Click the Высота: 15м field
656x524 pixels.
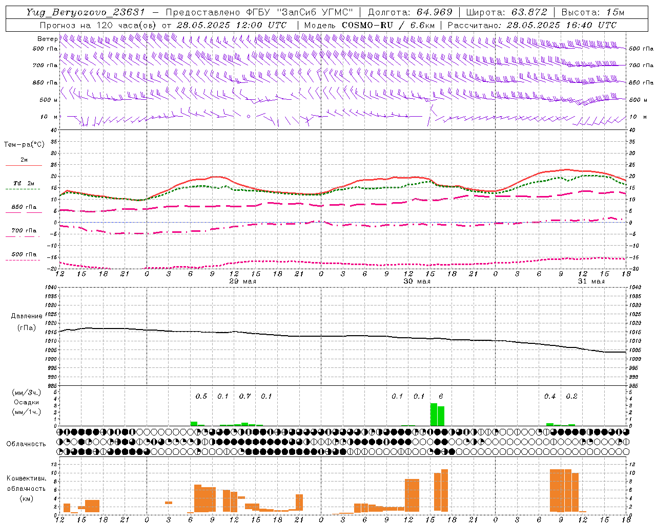coord(593,12)
